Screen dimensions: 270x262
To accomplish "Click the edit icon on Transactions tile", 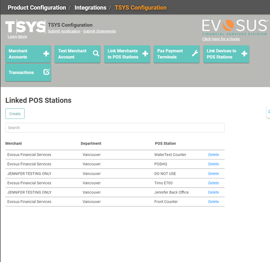I will (47, 72).
